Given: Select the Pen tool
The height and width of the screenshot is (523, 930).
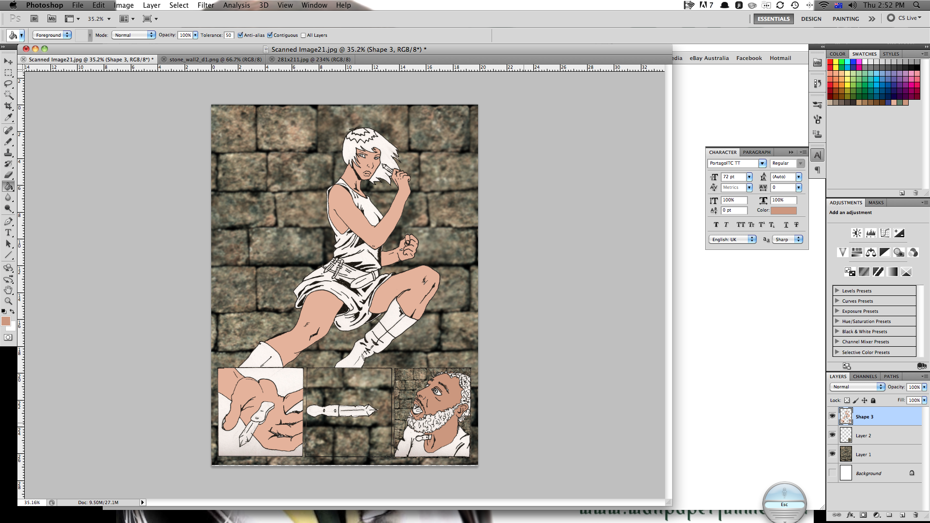Looking at the screenshot, I should 8,221.
